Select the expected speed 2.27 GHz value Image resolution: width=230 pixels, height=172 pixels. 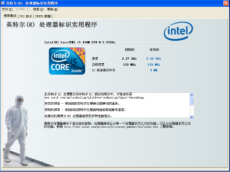tap(129, 59)
